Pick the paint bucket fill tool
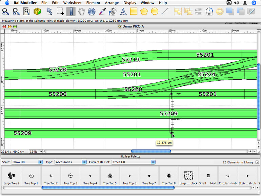The width and height of the screenshot is (261, 196). (x=113, y=12)
